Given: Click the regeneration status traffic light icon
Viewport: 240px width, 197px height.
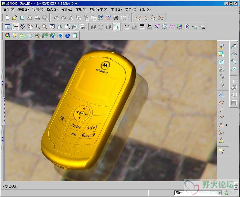Looking at the screenshot, I should [x=227, y=193].
